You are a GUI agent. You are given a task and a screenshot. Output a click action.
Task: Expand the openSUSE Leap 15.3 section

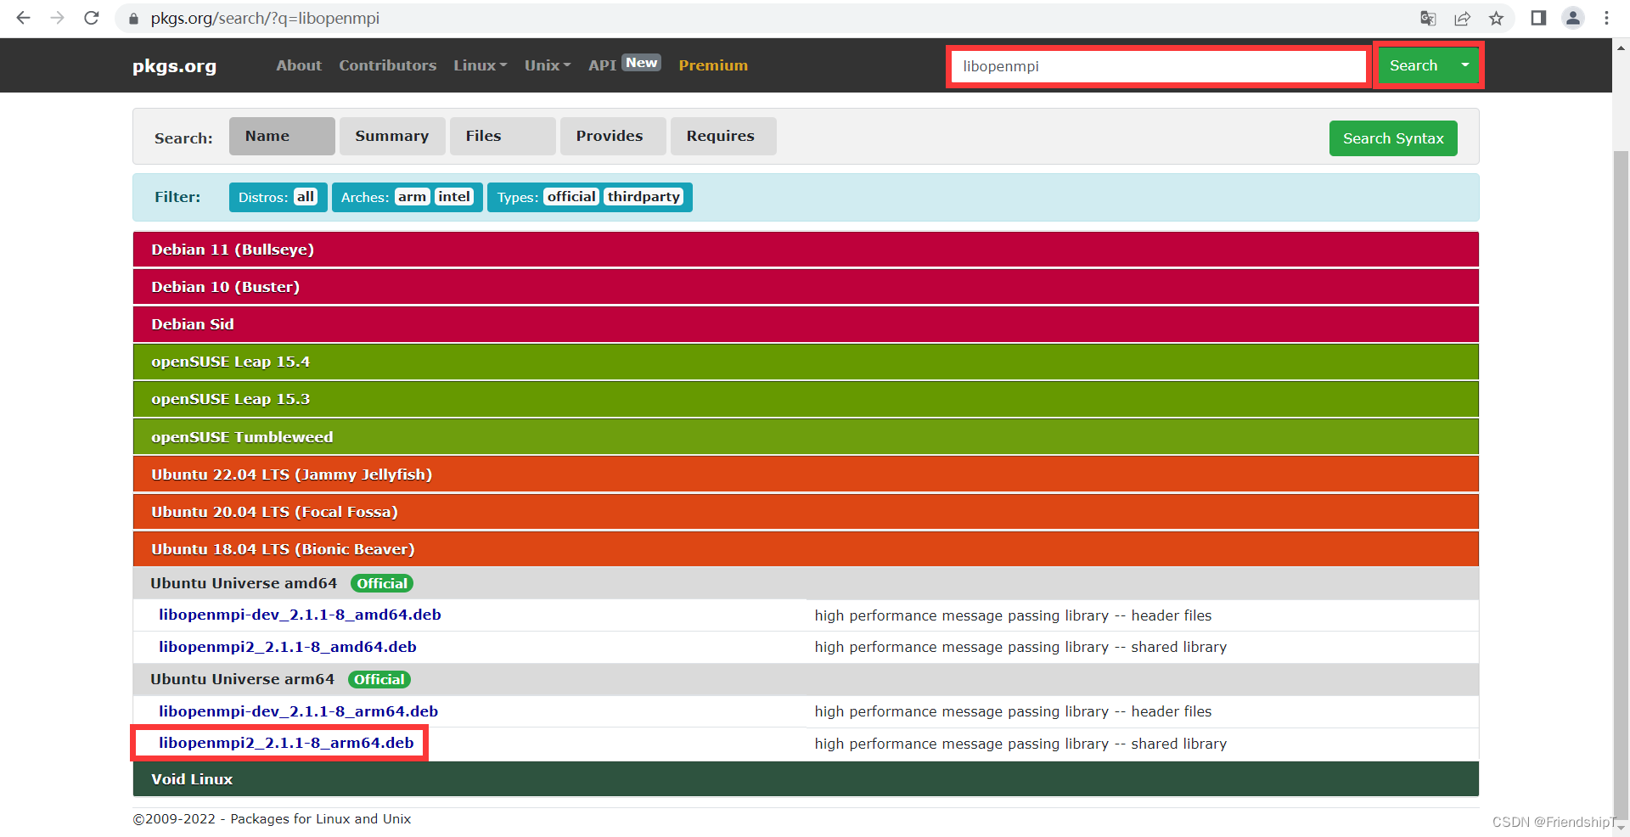click(806, 399)
